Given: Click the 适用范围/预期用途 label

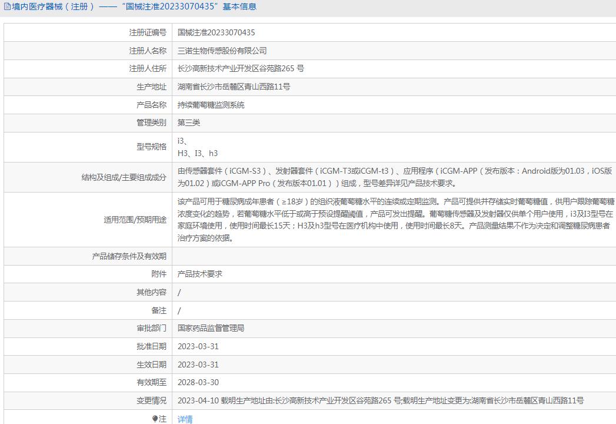Looking at the screenshot, I should [135, 220].
